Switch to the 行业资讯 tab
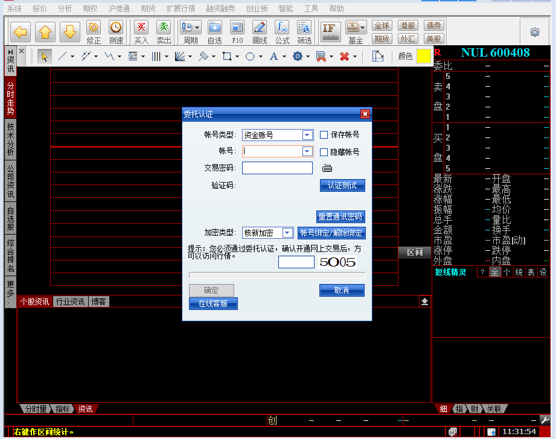Screen dimensions: 556x439 pos(70,302)
